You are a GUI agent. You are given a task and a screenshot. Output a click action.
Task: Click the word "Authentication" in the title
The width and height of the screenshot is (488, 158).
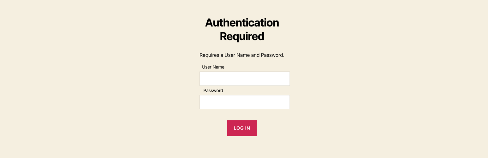point(242,23)
